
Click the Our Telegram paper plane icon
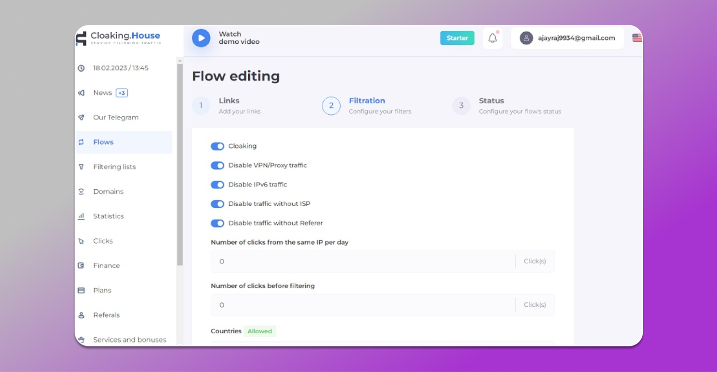click(81, 118)
